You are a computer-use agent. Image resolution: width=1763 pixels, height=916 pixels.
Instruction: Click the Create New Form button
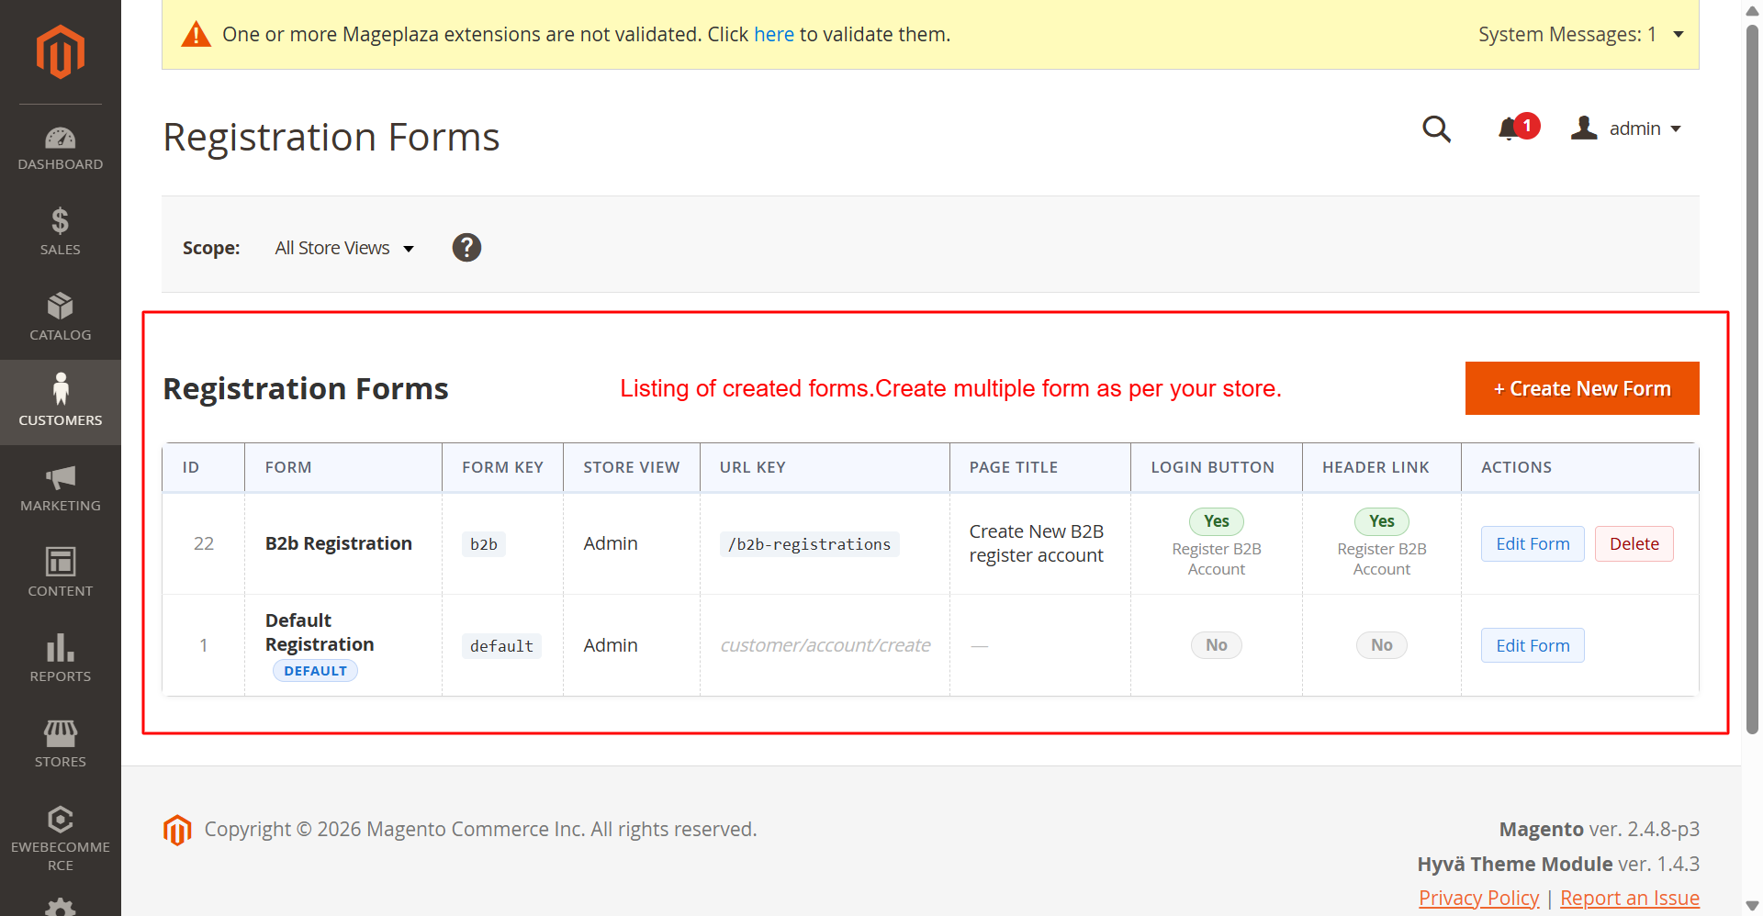(1581, 389)
